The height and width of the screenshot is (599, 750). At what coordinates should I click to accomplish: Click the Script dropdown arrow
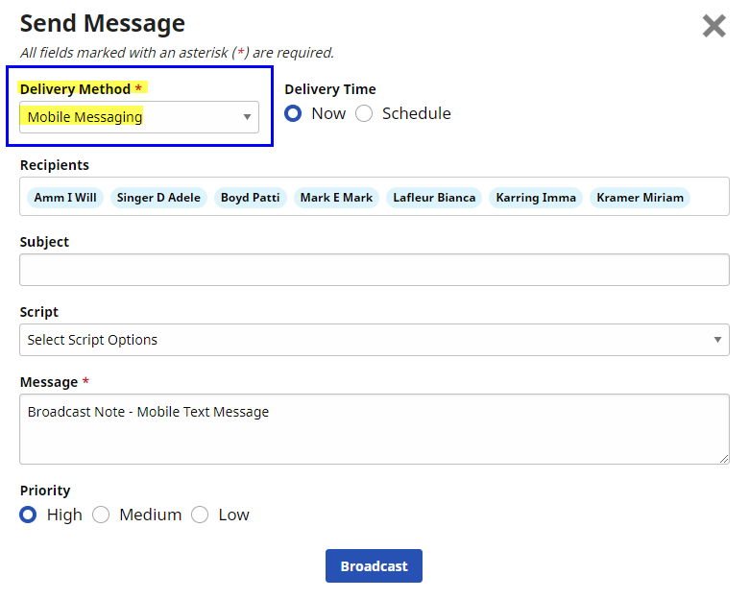tap(717, 340)
